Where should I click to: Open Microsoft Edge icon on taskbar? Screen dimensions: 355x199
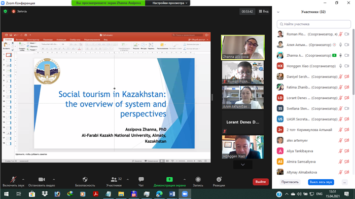pos(159,194)
